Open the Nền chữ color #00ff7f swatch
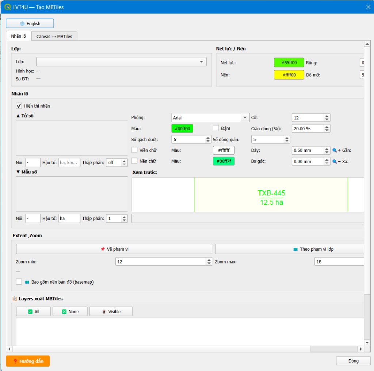Screen dimensions: 374x371 224,161
